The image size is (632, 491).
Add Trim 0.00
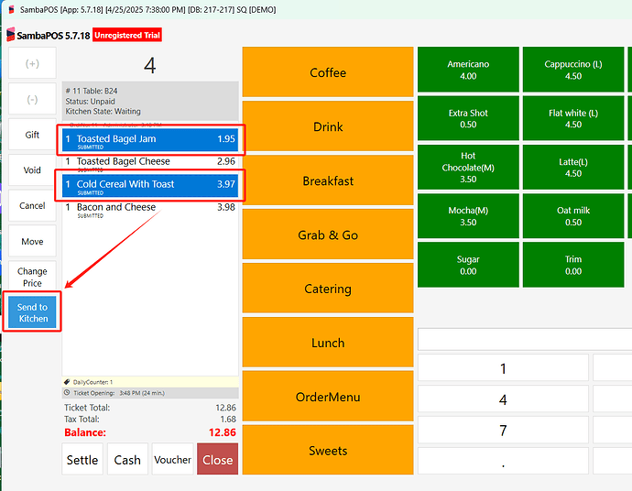pyautogui.click(x=573, y=265)
